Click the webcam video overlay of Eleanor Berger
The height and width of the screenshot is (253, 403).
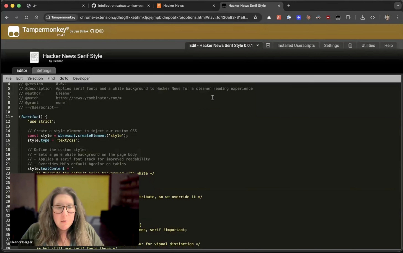[x=74, y=210]
